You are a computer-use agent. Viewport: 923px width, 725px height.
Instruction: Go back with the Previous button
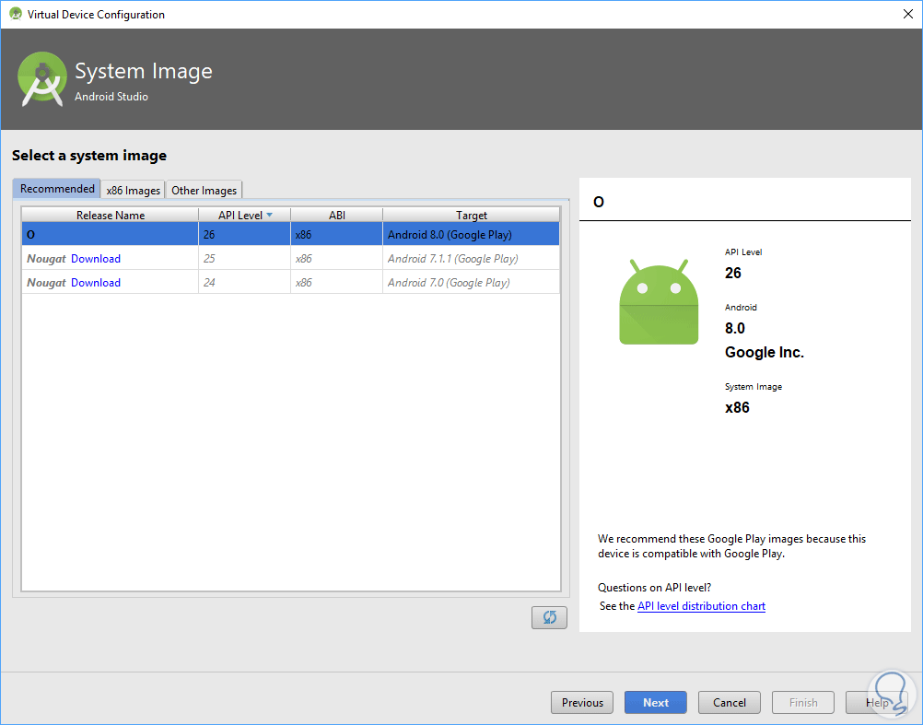[x=582, y=702]
